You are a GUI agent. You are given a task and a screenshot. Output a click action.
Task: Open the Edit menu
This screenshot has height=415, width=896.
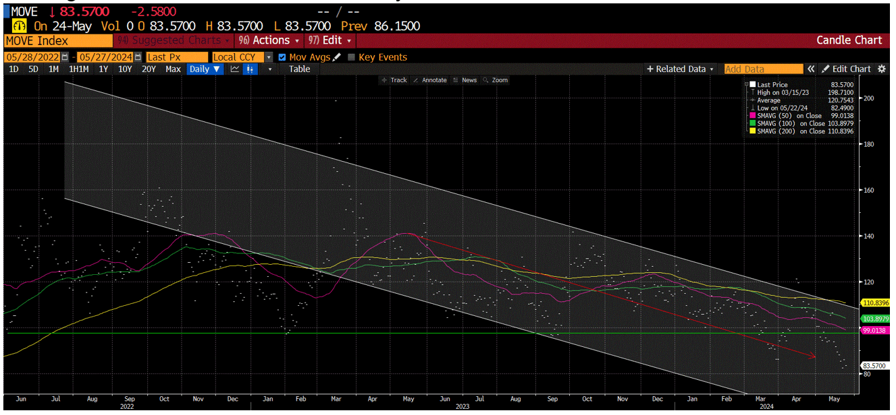tap(330, 40)
